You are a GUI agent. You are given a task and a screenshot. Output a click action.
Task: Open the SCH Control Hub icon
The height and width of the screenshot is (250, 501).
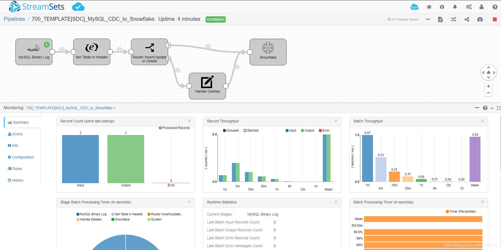pyautogui.click(x=414, y=7)
